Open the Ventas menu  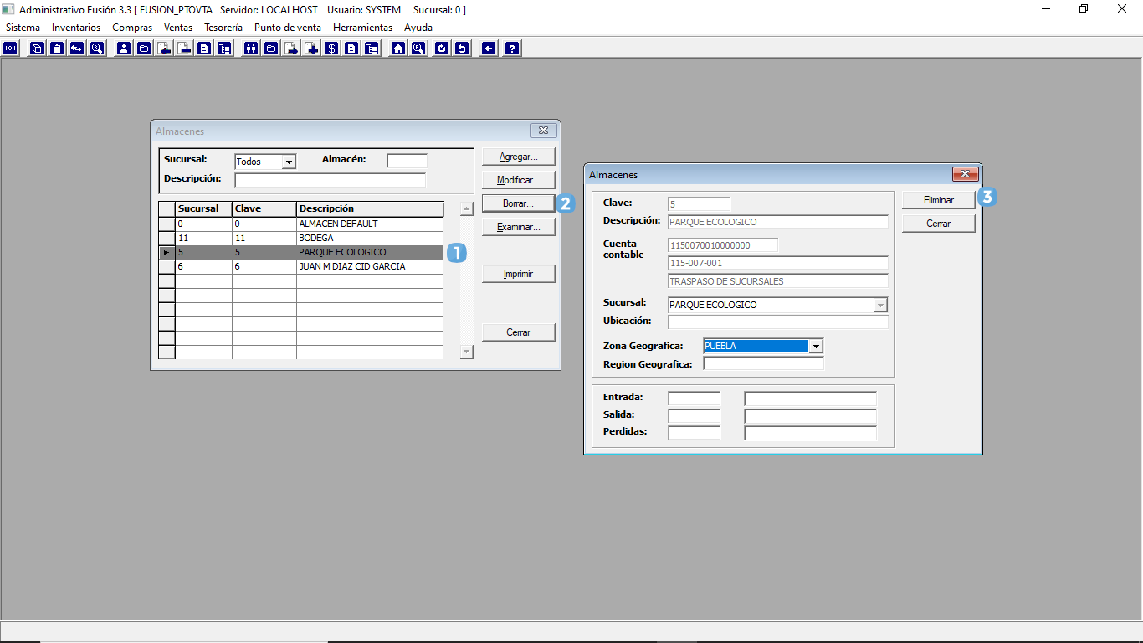pos(178,28)
